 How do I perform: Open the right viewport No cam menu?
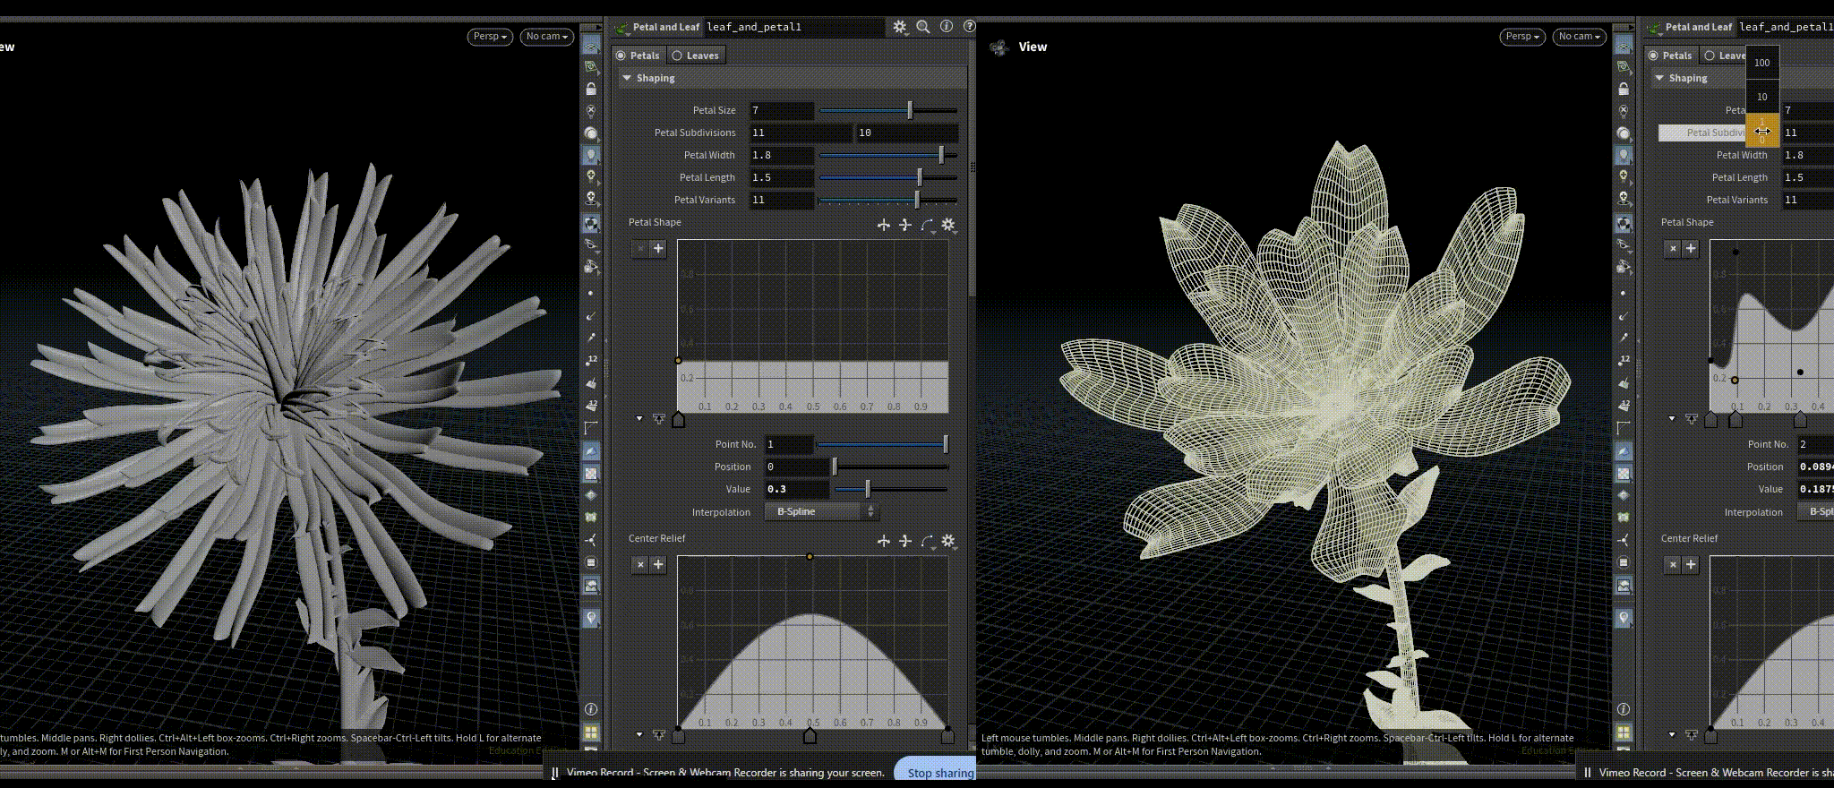[x=1579, y=37]
